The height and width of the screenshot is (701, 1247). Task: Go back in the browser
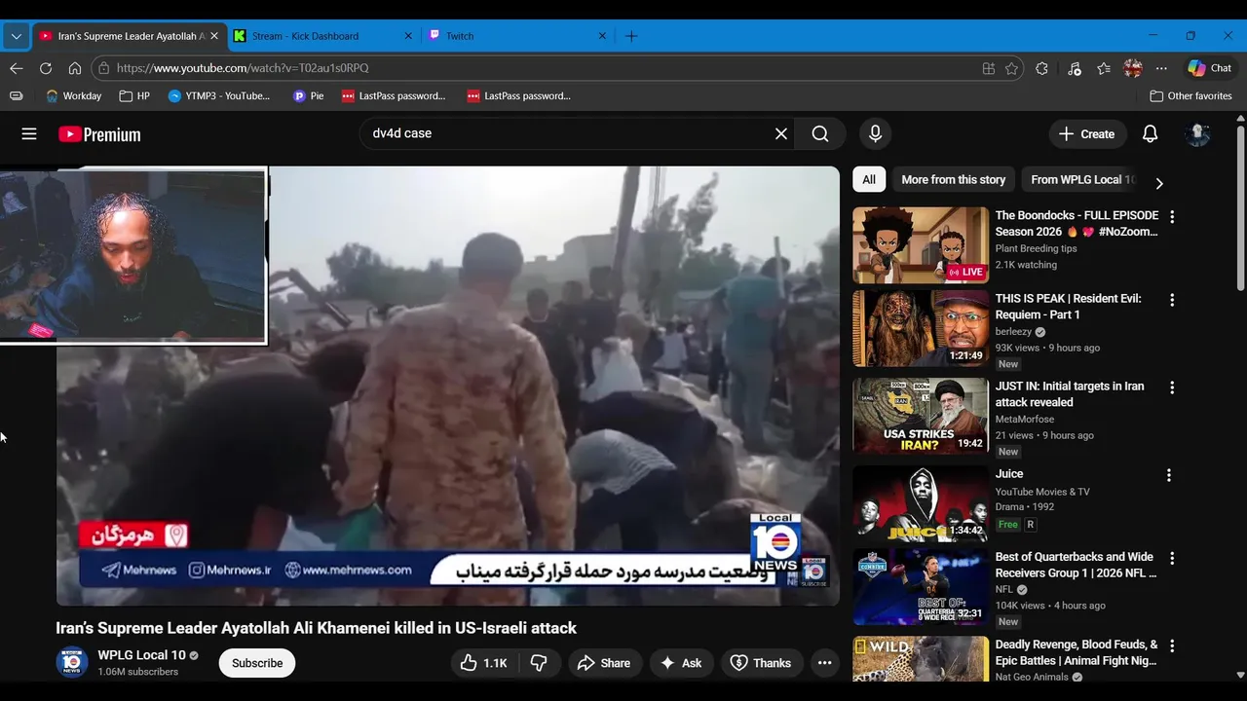(16, 68)
